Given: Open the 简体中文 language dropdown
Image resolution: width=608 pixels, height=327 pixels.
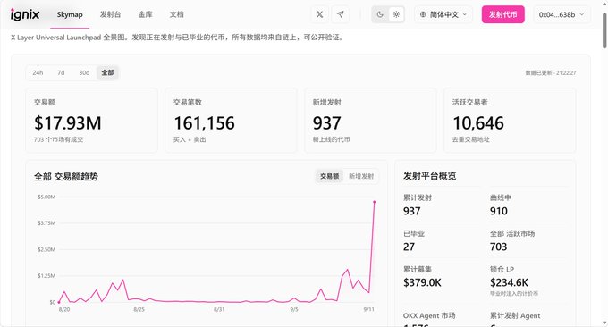Looking at the screenshot, I should [443, 14].
